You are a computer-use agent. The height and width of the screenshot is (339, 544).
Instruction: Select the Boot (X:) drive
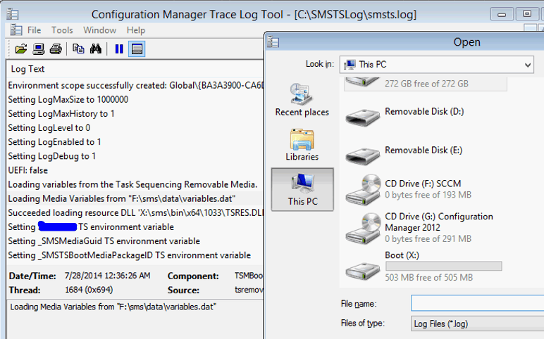point(424,267)
